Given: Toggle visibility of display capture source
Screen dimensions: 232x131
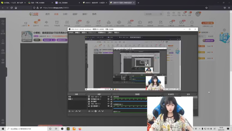Looking at the screenshot, I should tap(108, 106).
